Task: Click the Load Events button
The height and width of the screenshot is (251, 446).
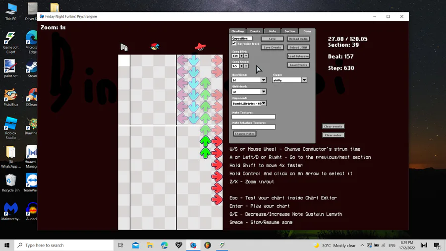Action: 298,65
